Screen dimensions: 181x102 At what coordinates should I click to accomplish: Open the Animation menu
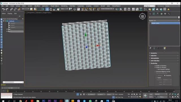[45, 6]
